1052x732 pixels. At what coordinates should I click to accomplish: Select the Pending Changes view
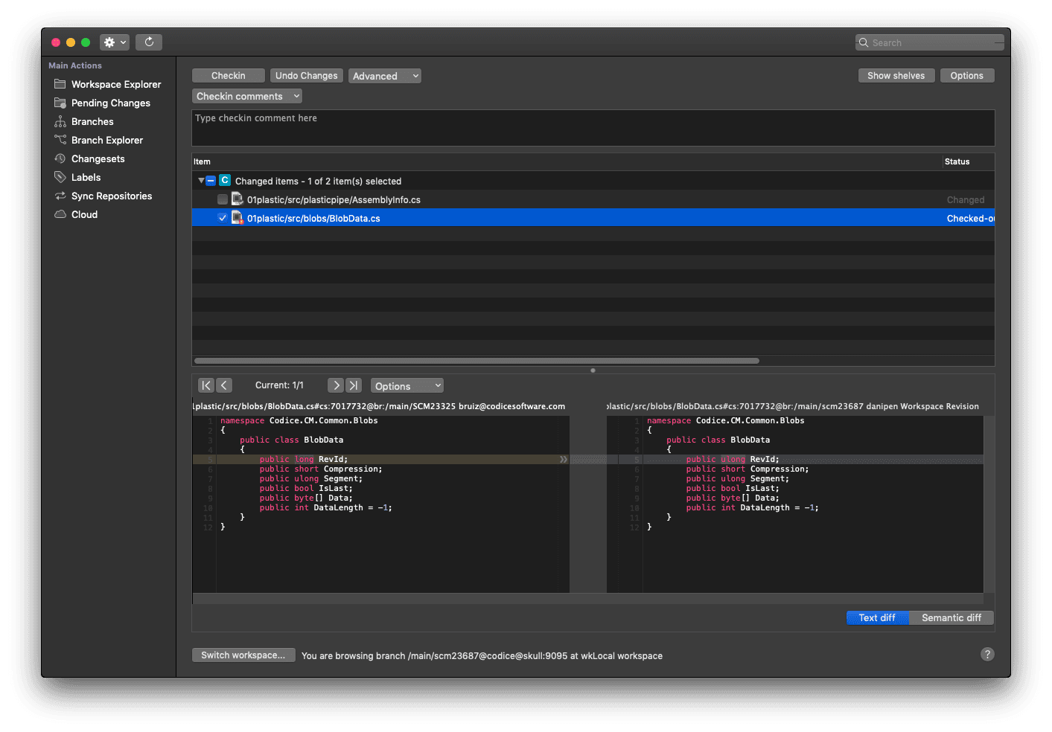110,103
